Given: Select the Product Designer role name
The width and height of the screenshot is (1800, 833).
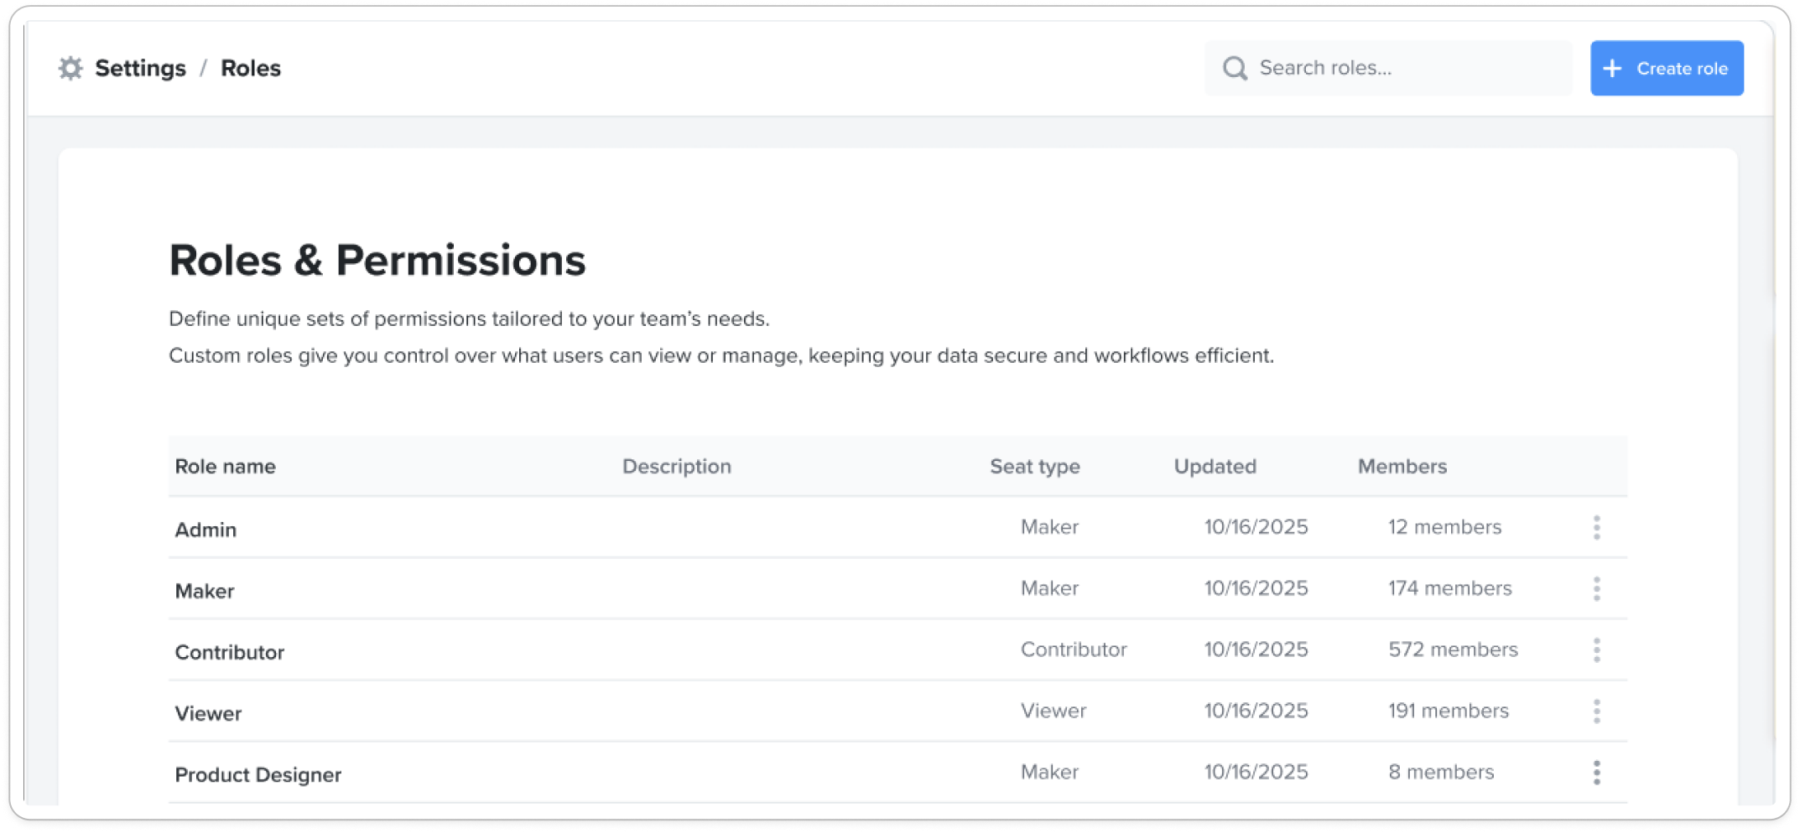Looking at the screenshot, I should click(x=258, y=774).
